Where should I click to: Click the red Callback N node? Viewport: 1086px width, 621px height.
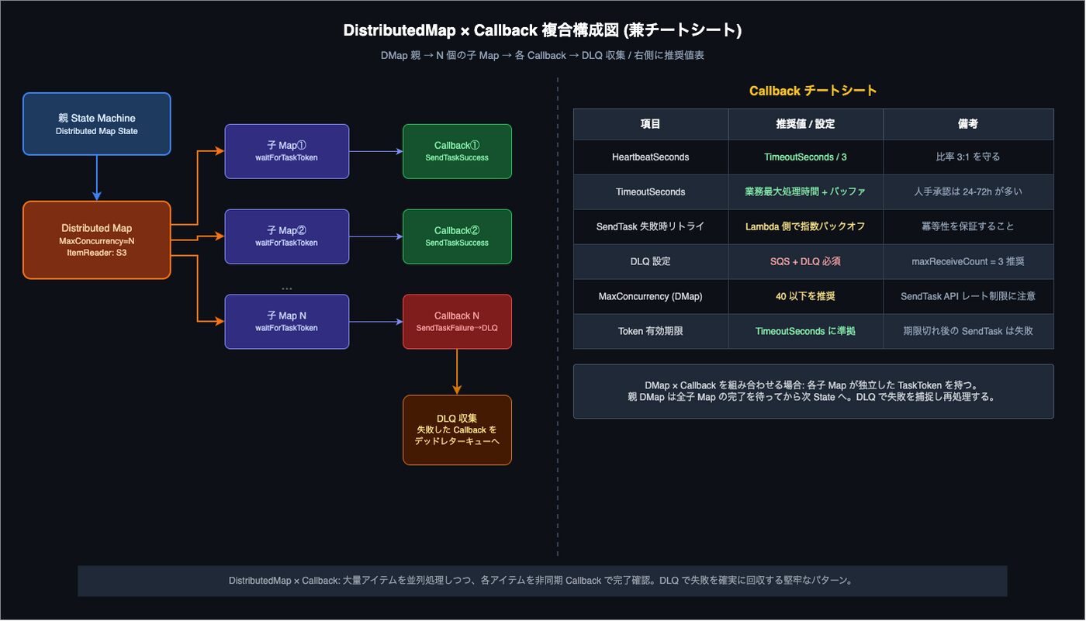(x=458, y=322)
